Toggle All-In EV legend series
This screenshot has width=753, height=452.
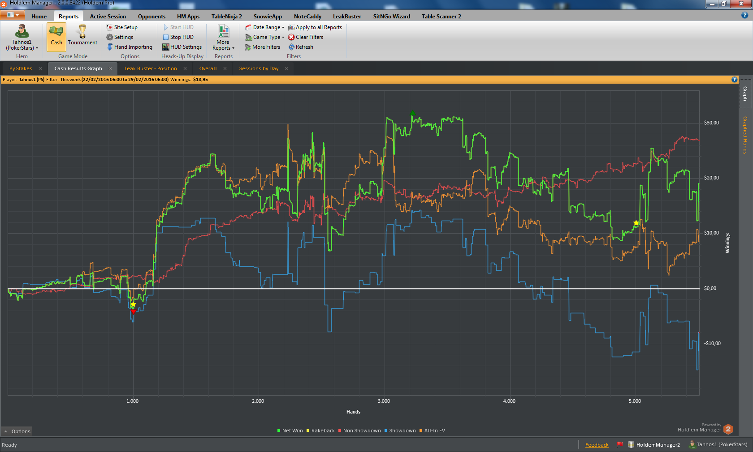click(x=432, y=431)
